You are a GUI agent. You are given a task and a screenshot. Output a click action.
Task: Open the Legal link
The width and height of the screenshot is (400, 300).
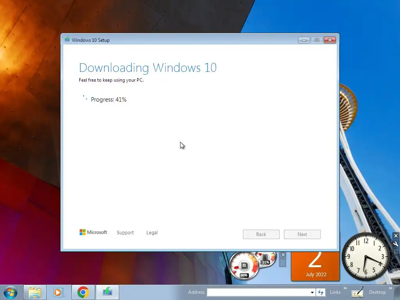pyautogui.click(x=152, y=233)
